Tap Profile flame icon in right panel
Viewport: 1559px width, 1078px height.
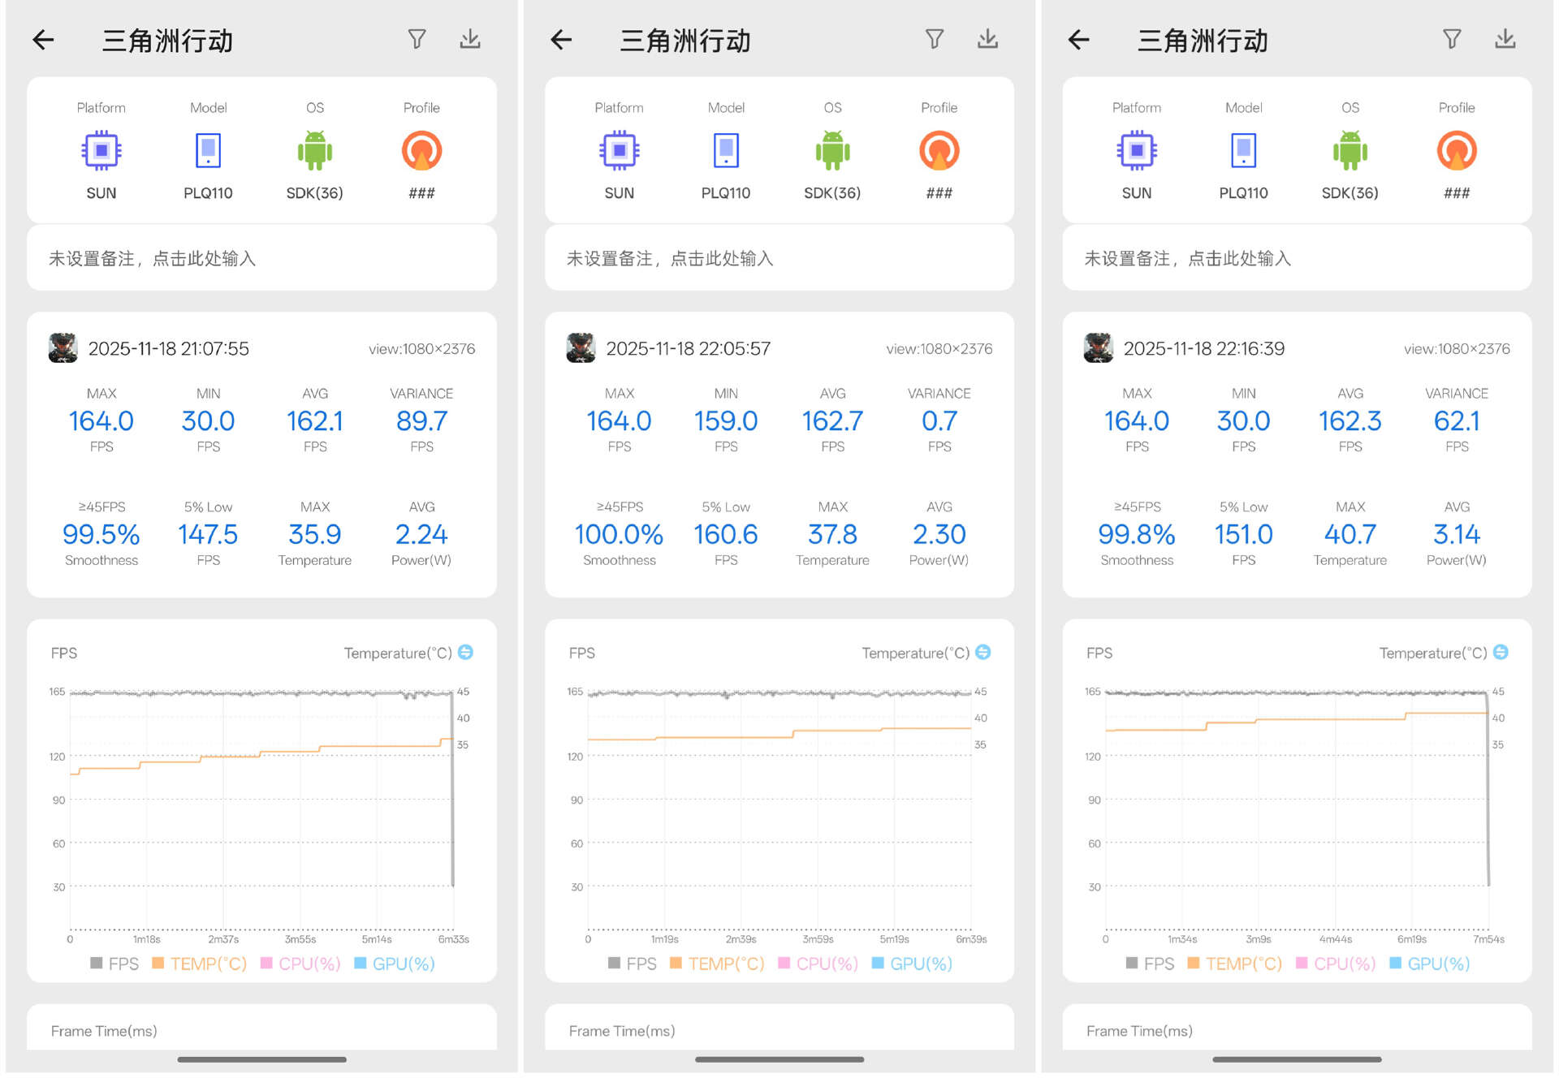[1456, 150]
